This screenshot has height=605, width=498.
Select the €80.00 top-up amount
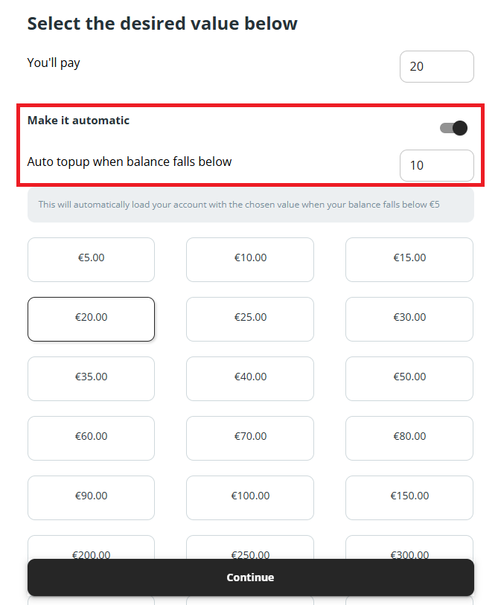[x=409, y=438]
